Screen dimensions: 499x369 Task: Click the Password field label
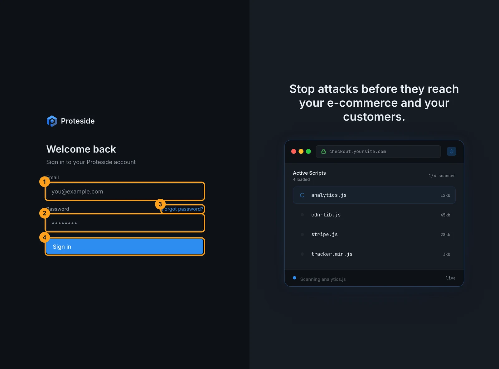click(58, 209)
